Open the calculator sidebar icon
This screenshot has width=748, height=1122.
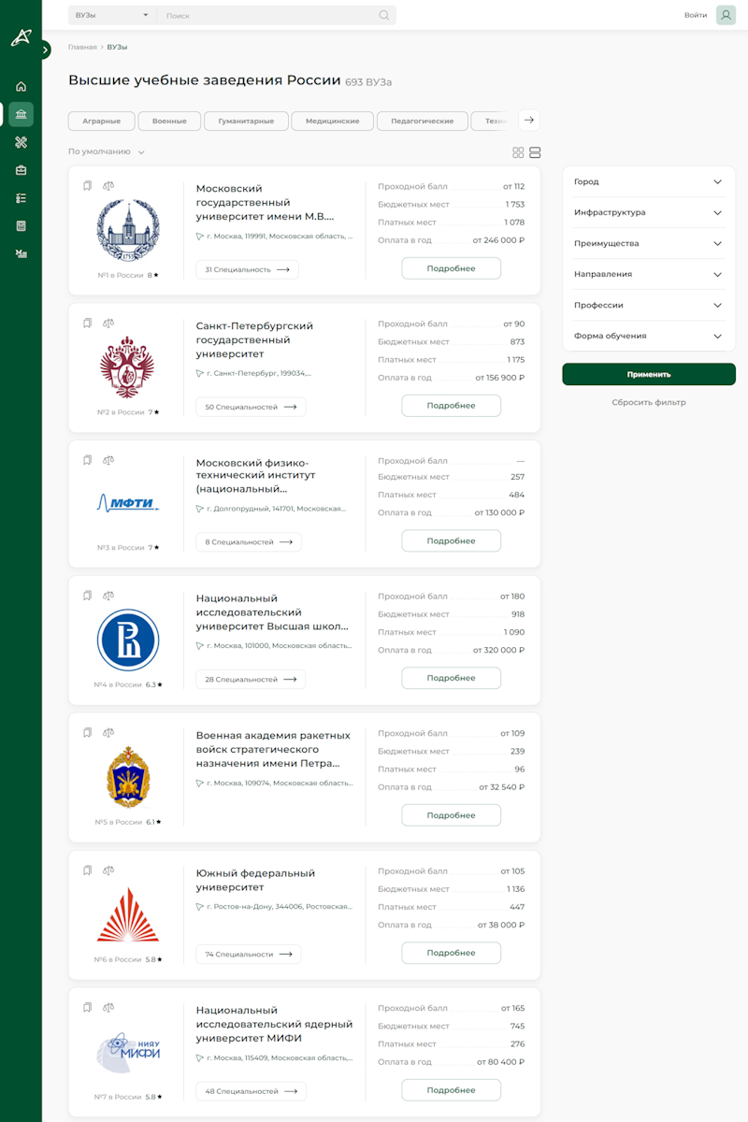[x=21, y=226]
